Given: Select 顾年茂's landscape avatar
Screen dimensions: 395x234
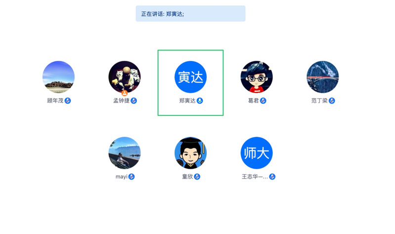Looking at the screenshot, I should point(58,77).
